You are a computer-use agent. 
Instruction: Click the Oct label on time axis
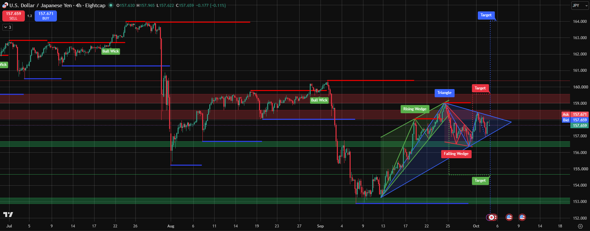pyautogui.click(x=476, y=226)
